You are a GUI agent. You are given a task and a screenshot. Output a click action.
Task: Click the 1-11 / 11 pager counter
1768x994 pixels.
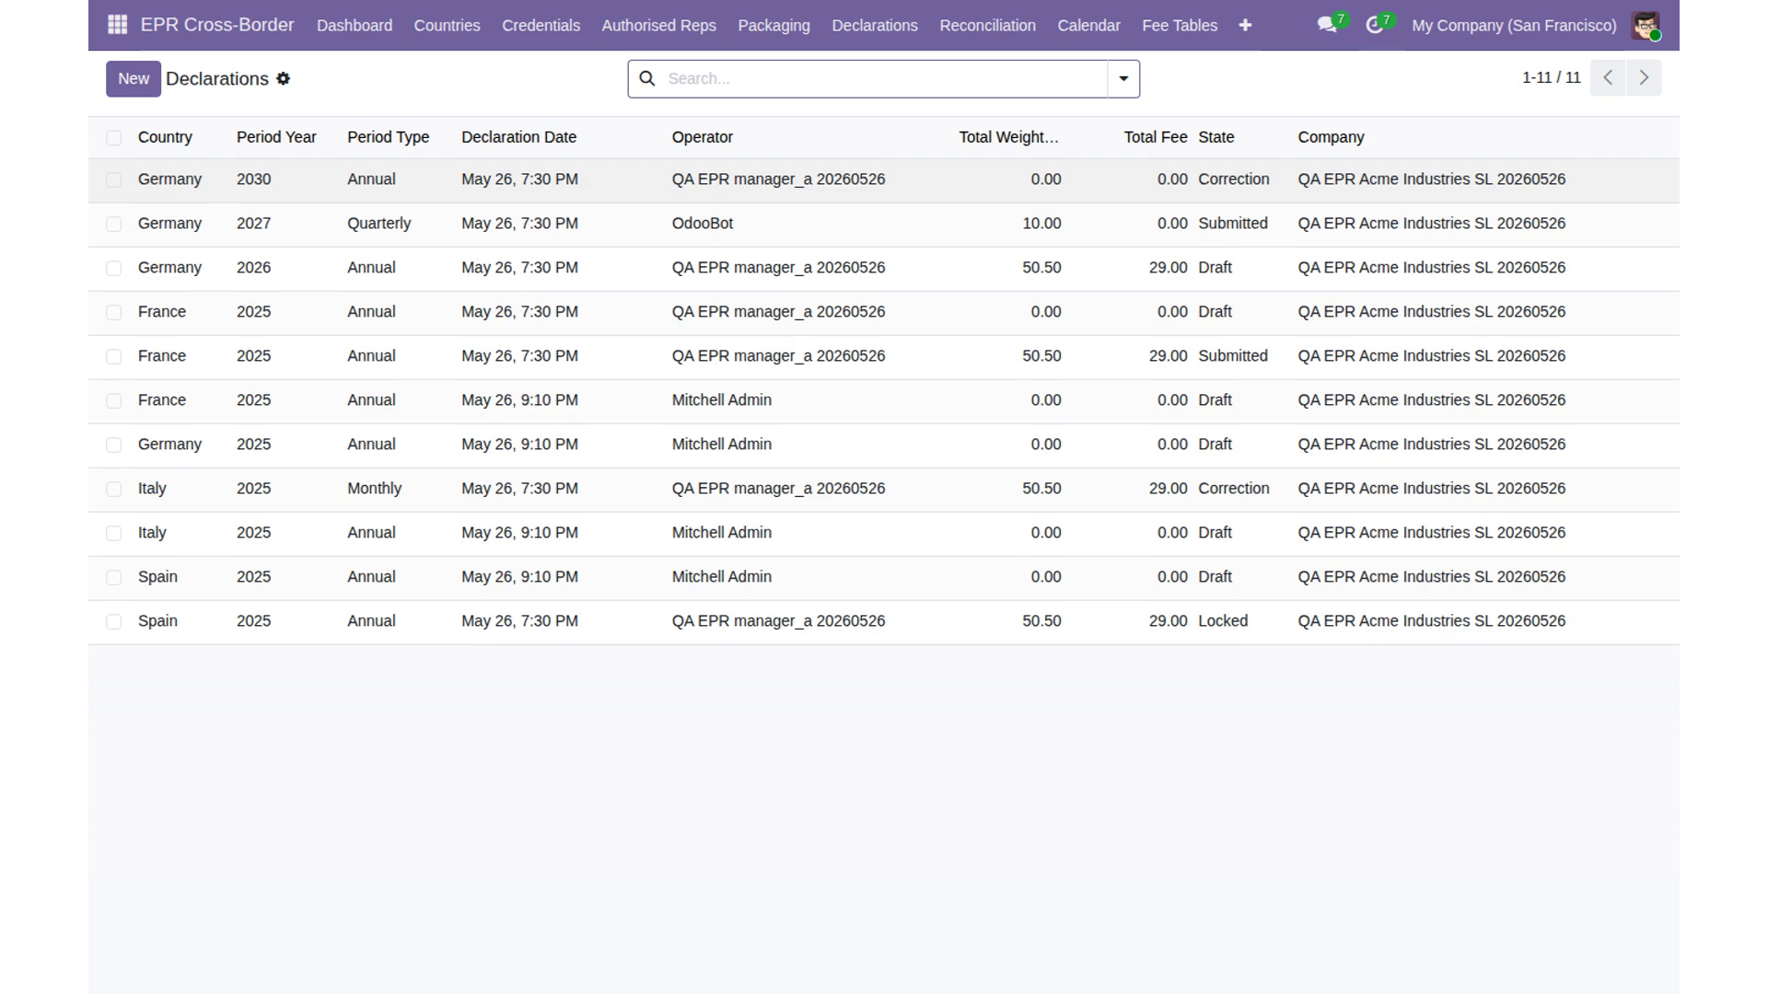point(1551,77)
